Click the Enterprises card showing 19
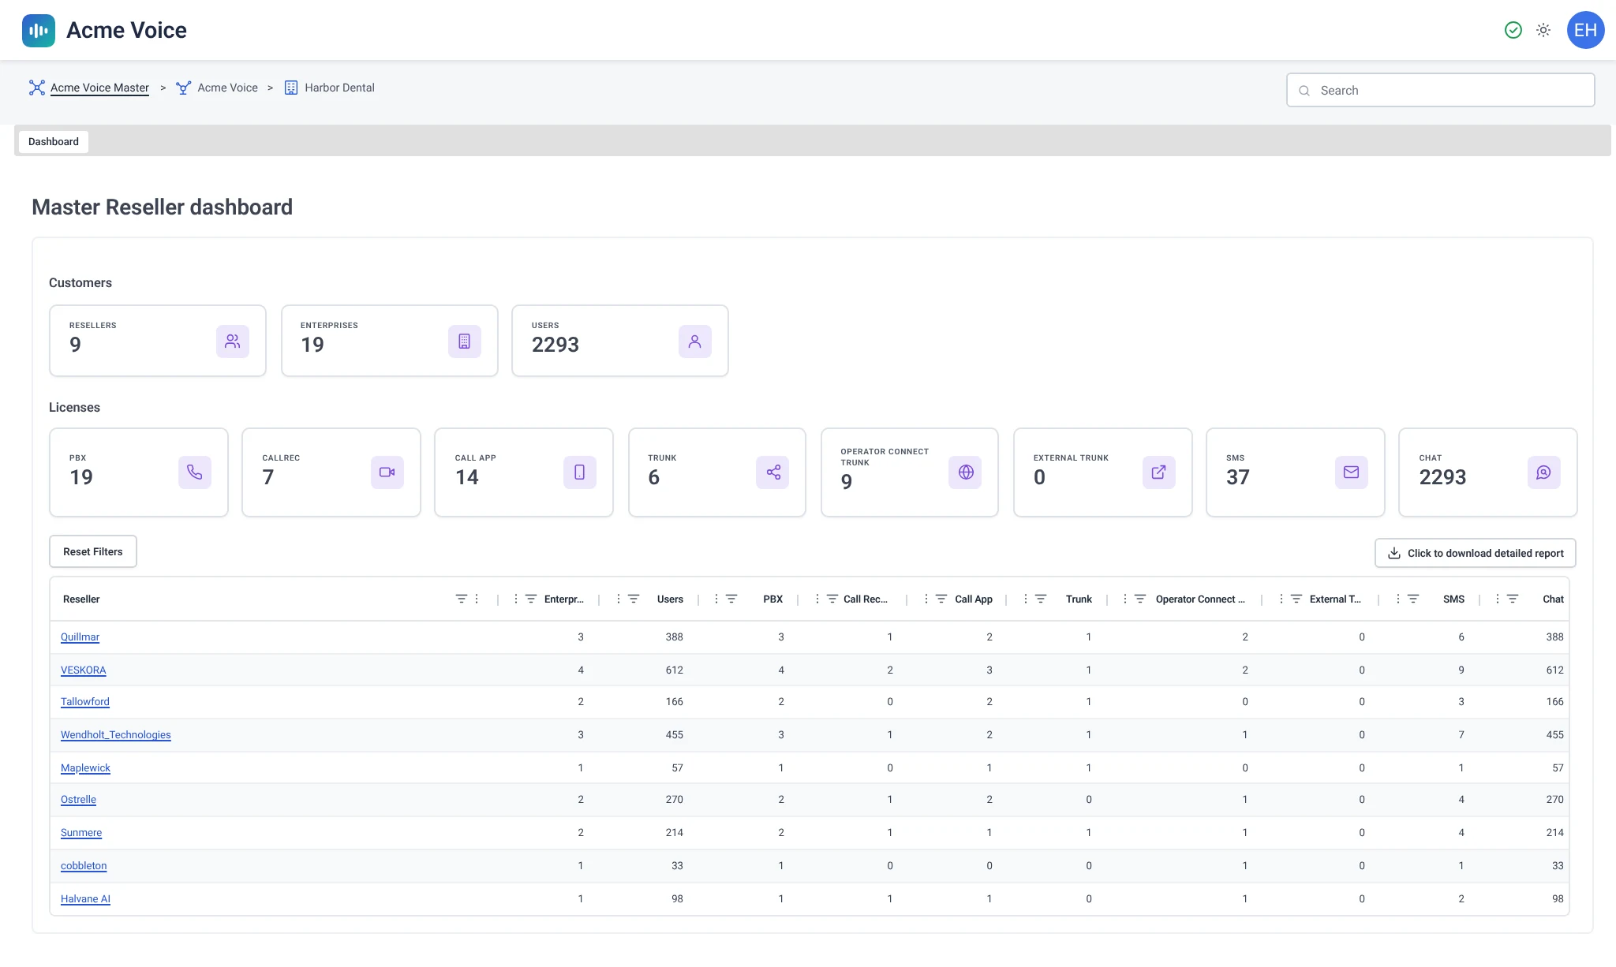Viewport: 1616px width, 967px height. [x=390, y=341]
